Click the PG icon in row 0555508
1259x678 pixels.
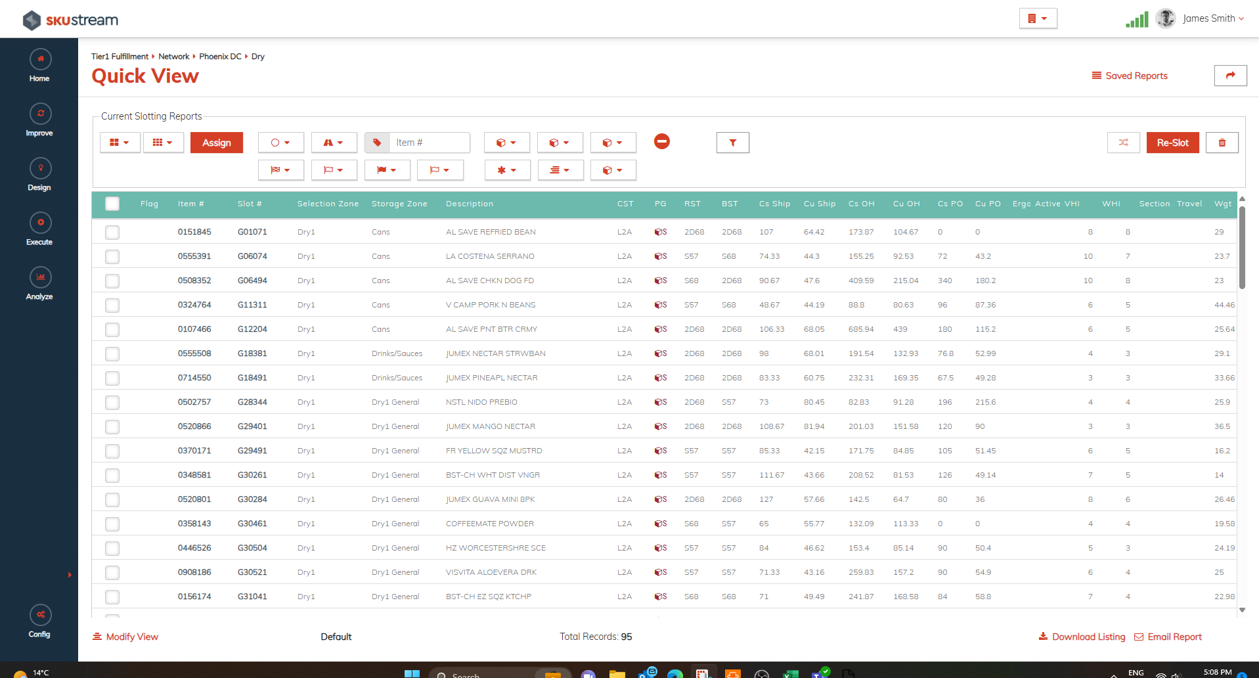pyautogui.click(x=661, y=353)
